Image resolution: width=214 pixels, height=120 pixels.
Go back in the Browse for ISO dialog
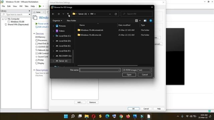tap(53, 14)
